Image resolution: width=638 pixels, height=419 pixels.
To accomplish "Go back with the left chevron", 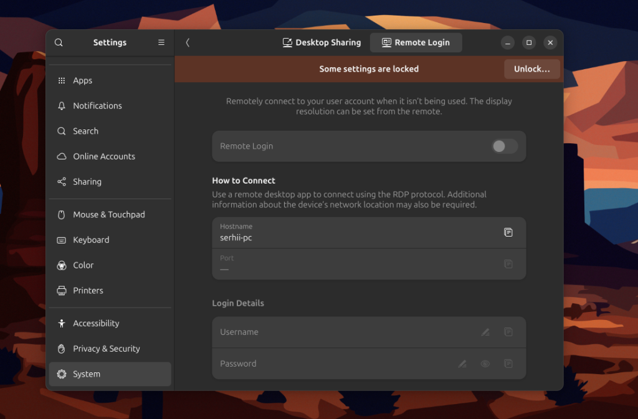I will tap(188, 43).
